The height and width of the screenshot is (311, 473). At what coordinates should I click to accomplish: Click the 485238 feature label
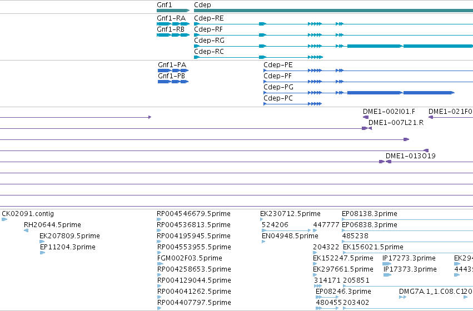[355, 236]
